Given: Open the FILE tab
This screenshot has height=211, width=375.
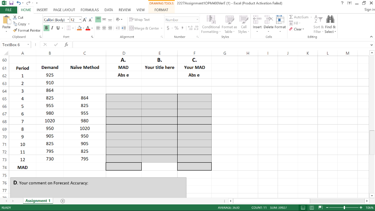Looking at the screenshot, I should click(x=9, y=10).
